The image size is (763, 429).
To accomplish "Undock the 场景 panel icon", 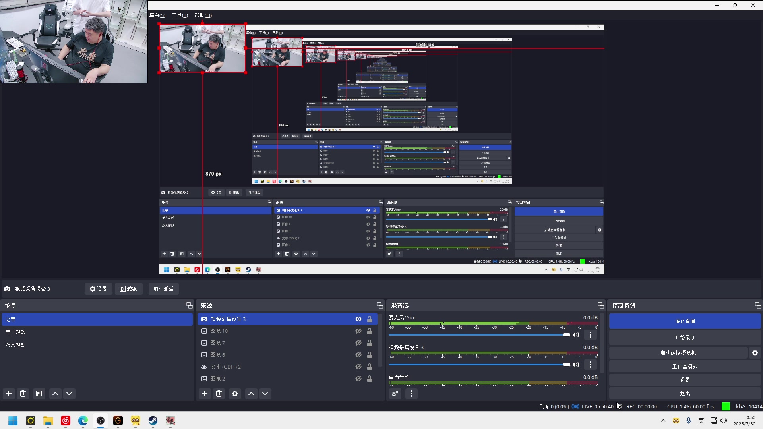I will pyautogui.click(x=189, y=305).
